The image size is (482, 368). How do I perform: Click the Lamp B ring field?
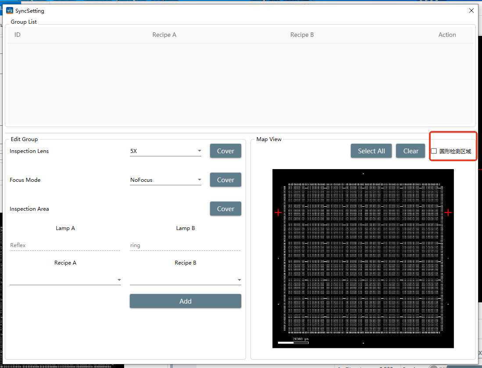[186, 245]
